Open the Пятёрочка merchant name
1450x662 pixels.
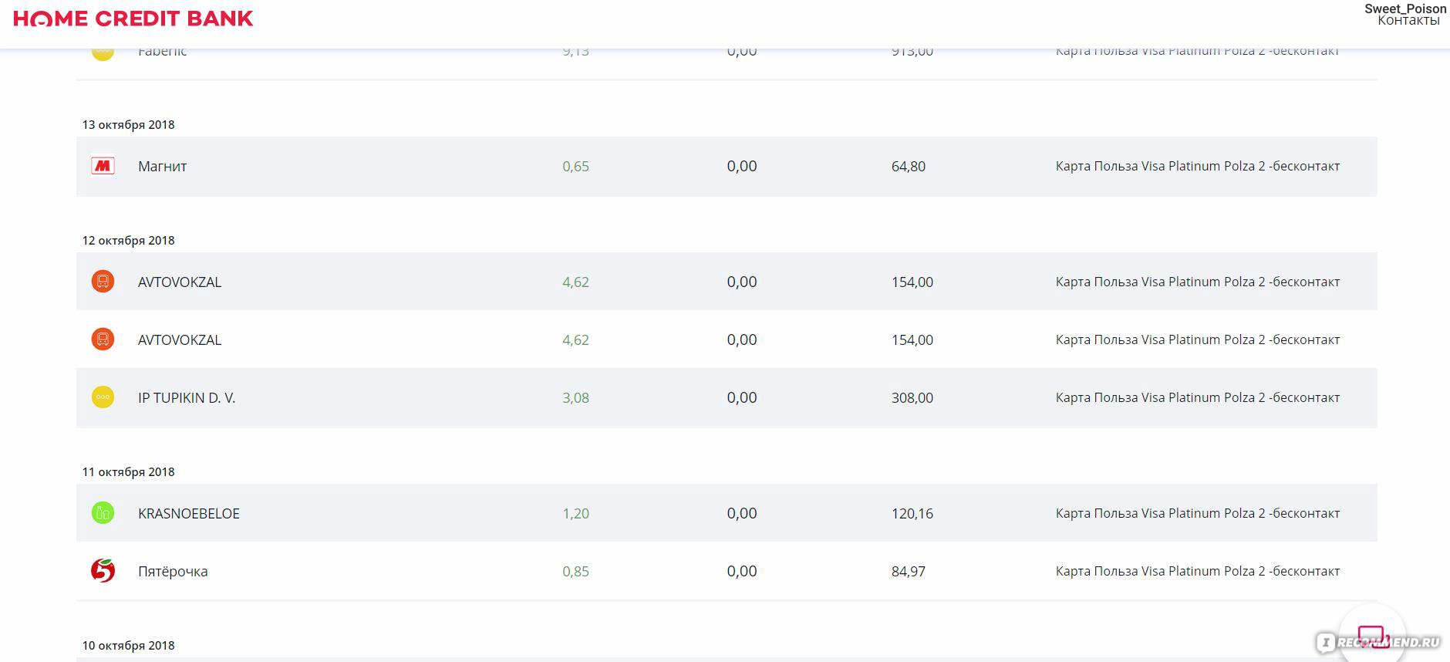click(x=173, y=572)
